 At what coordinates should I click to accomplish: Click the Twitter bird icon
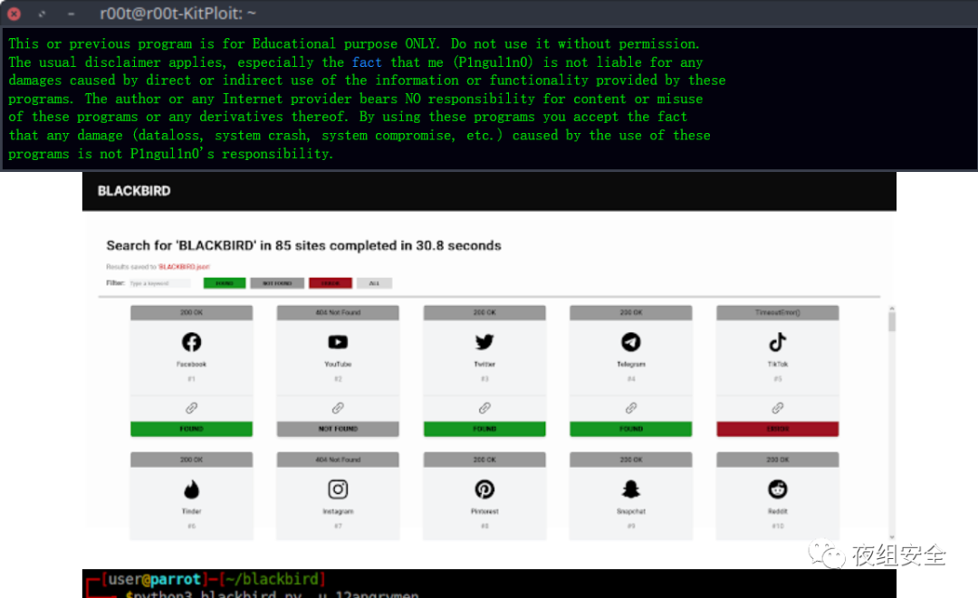[484, 342]
